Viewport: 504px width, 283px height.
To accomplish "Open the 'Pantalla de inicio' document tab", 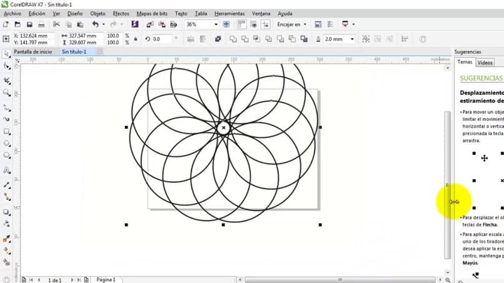I will click(33, 52).
